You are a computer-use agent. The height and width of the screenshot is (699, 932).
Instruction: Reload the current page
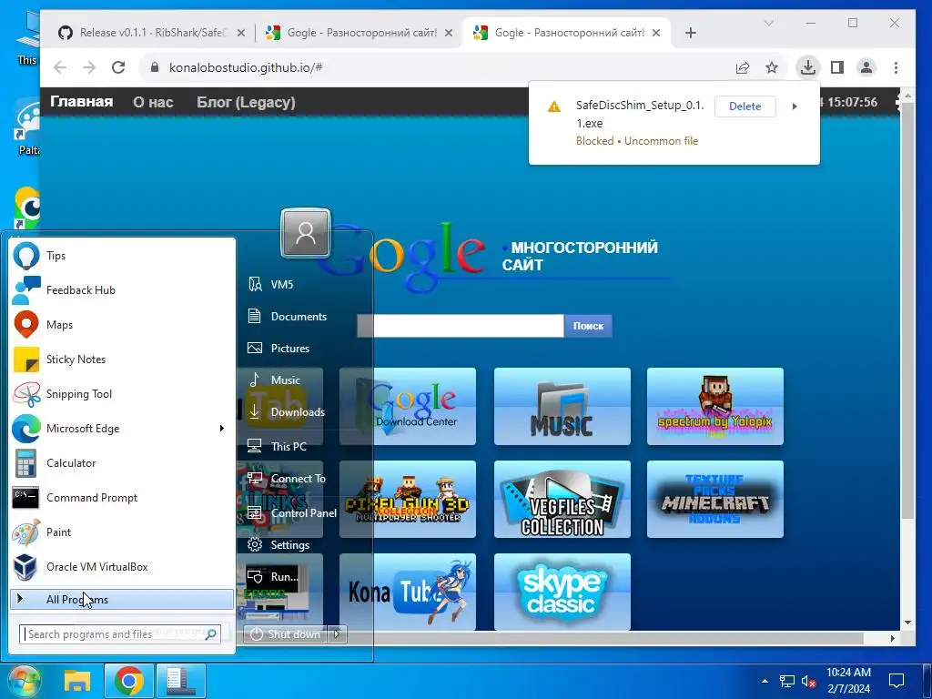118,67
